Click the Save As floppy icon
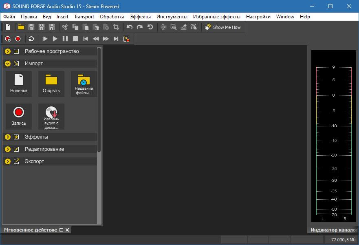 42,27
